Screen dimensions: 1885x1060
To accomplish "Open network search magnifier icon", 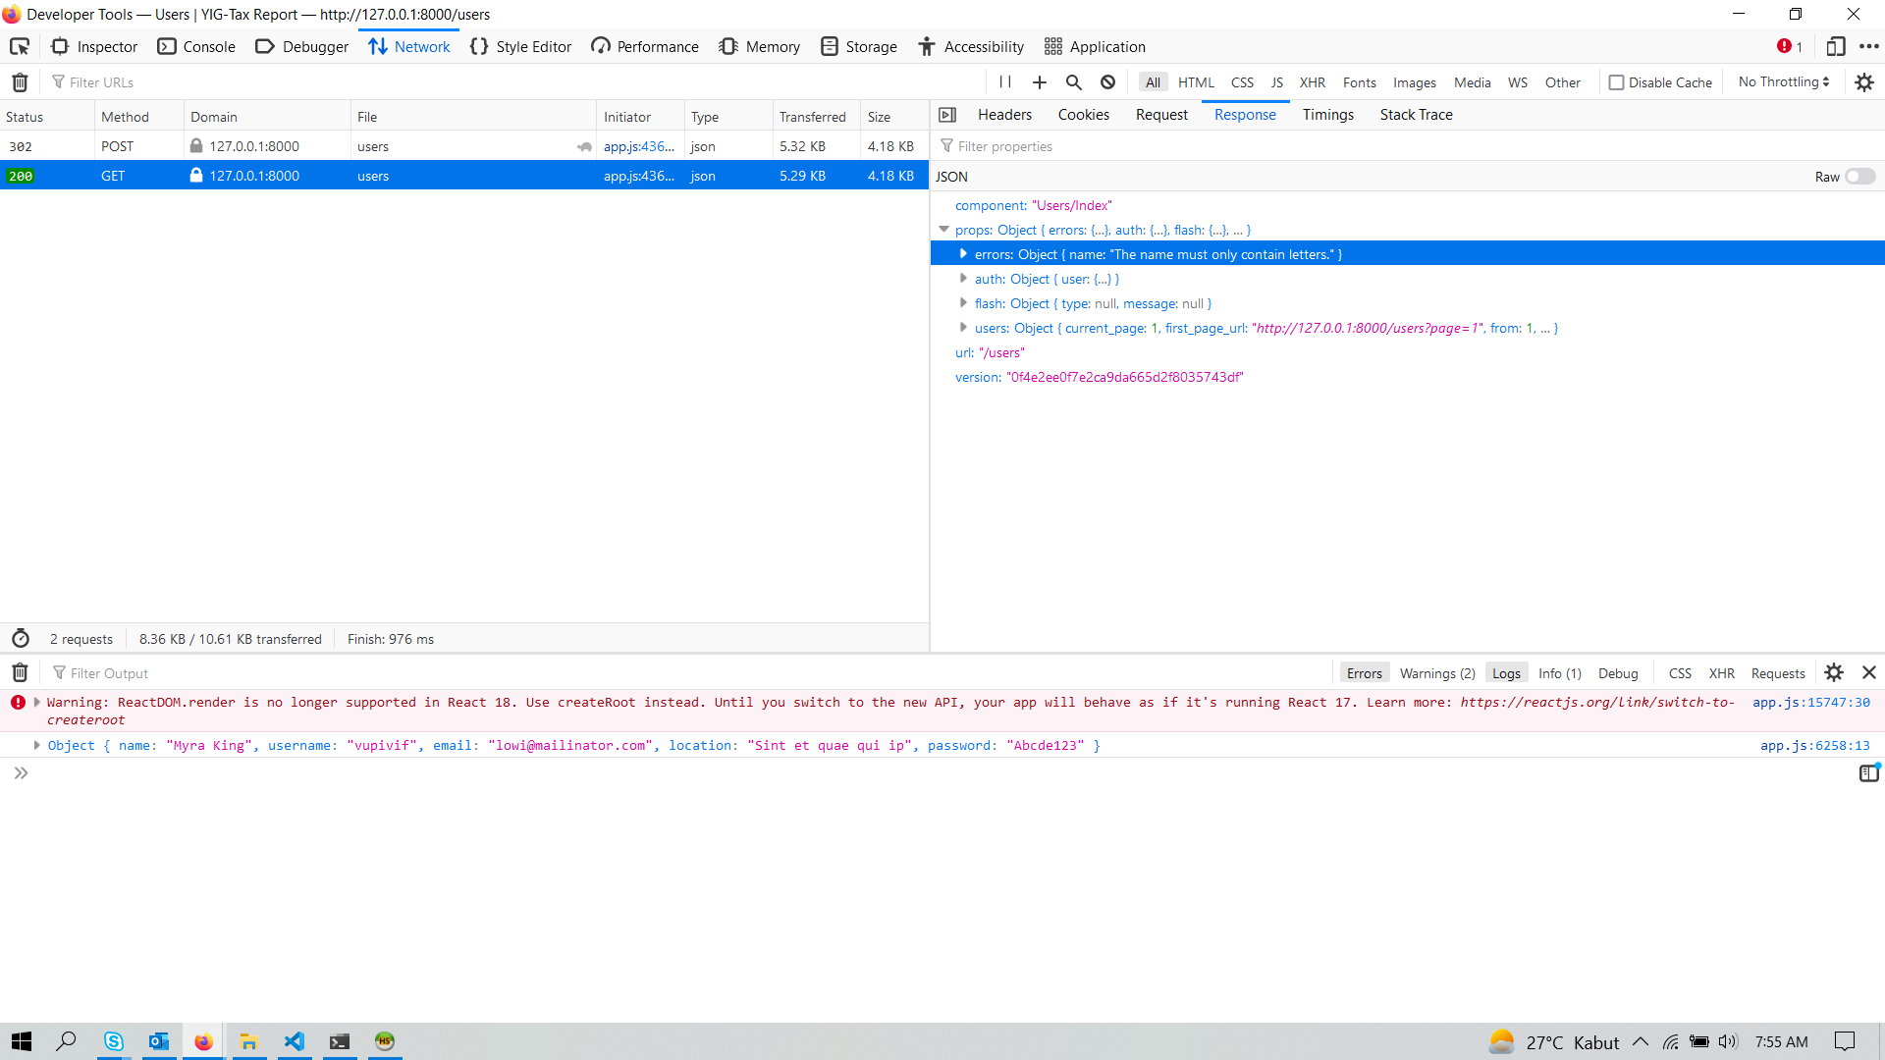I will tap(1074, 82).
